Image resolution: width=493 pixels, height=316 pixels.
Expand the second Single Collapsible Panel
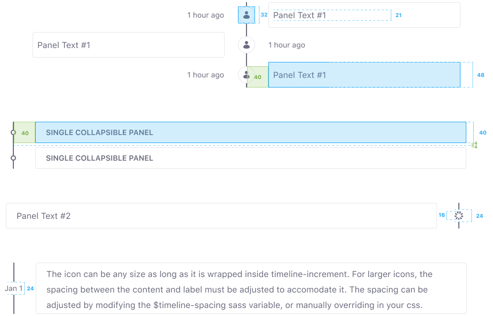click(x=251, y=158)
